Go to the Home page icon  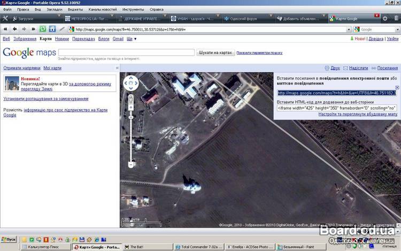coord(52,29)
